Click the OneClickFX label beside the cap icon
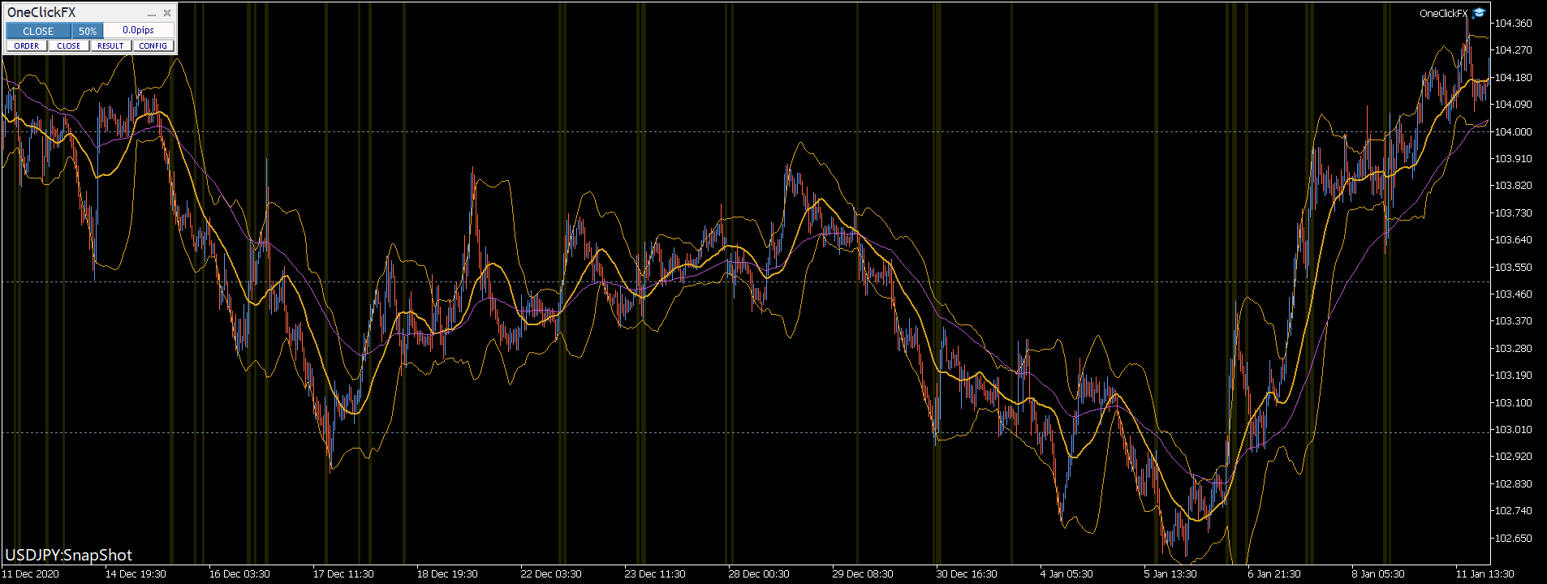Screen dimensions: 1547x584 (1444, 14)
